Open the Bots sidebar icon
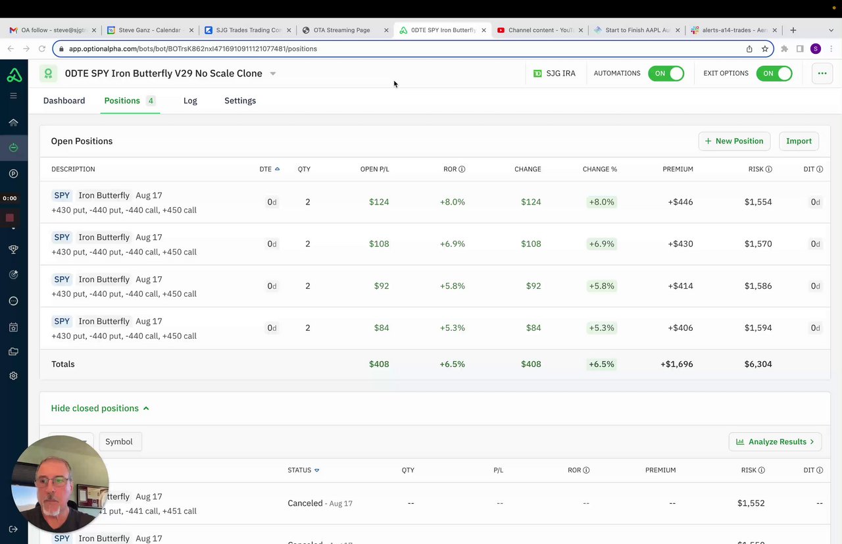 [13, 148]
